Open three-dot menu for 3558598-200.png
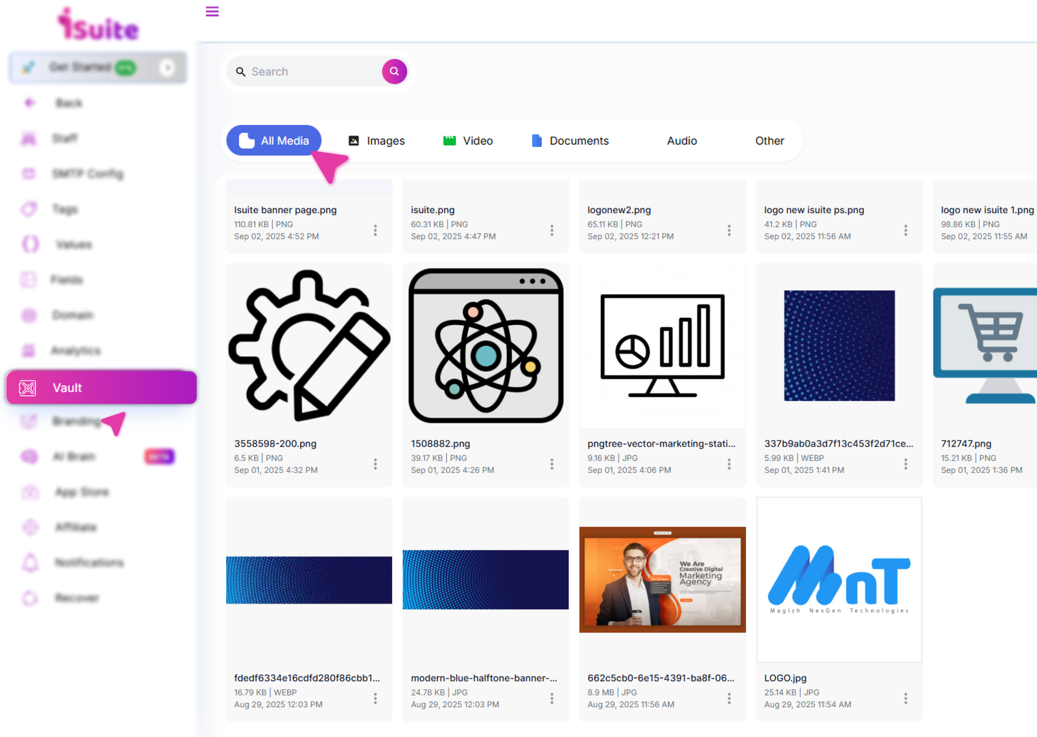1037x737 pixels. tap(375, 464)
